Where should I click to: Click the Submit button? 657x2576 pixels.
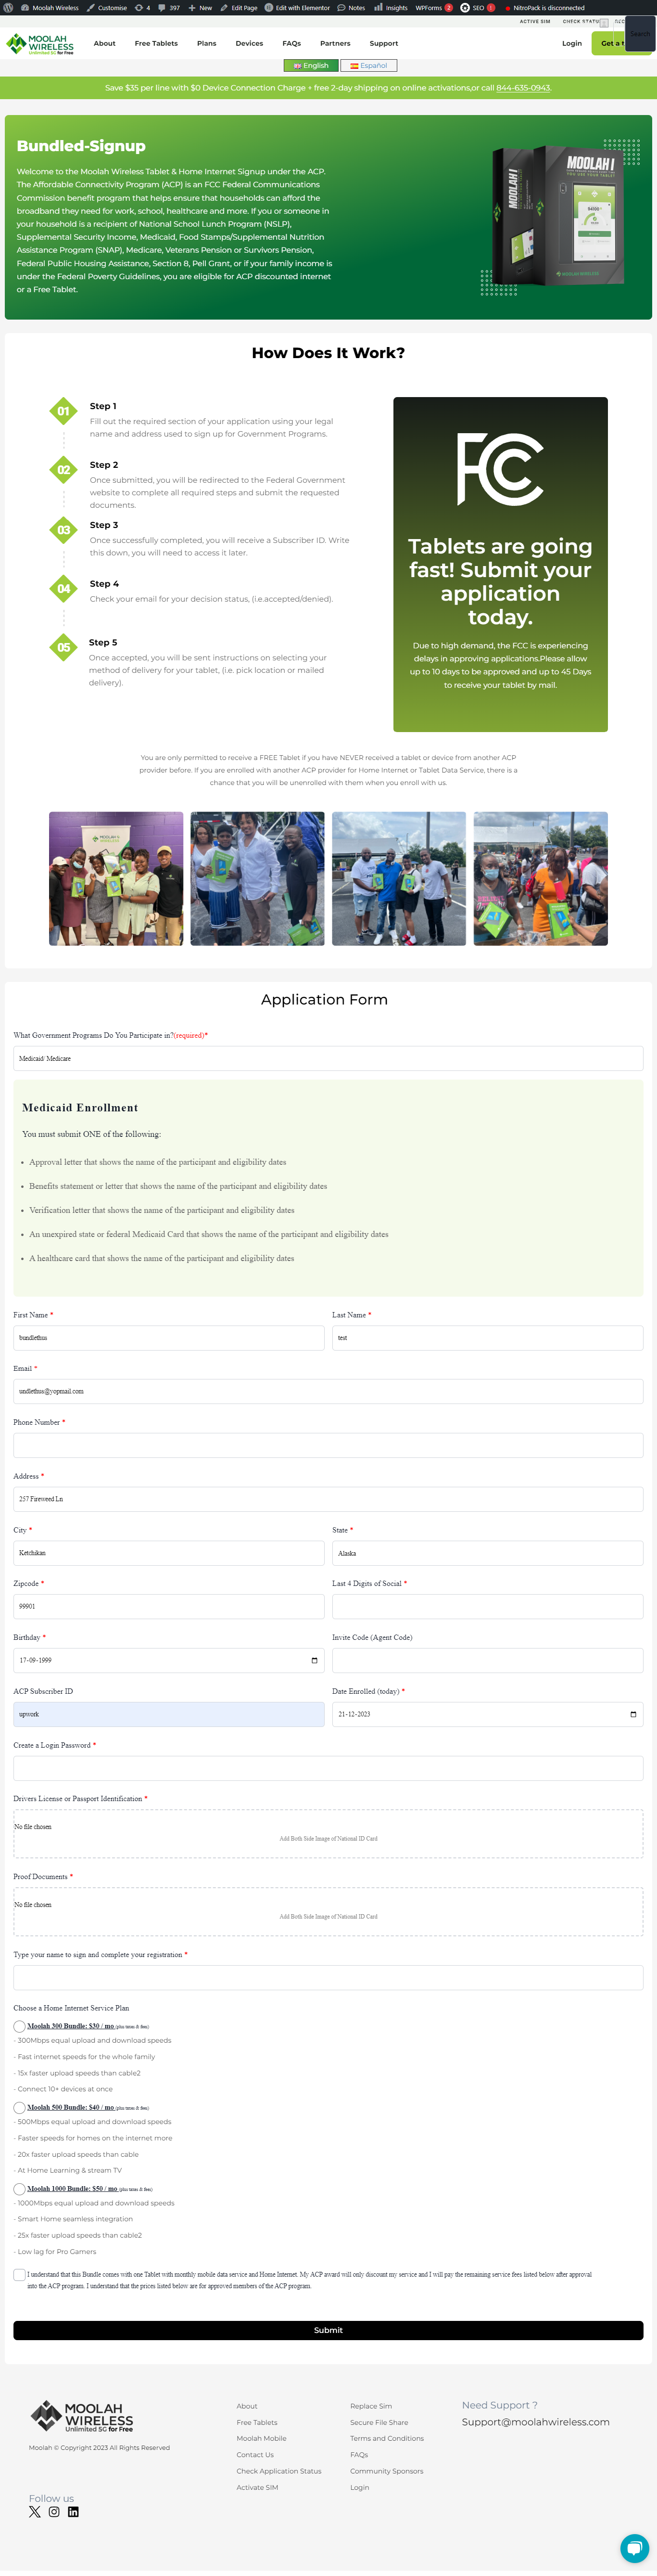(x=328, y=2330)
